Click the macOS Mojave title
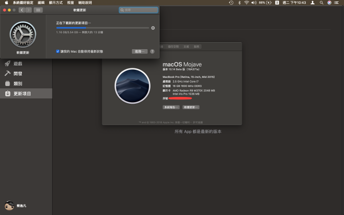 182,64
